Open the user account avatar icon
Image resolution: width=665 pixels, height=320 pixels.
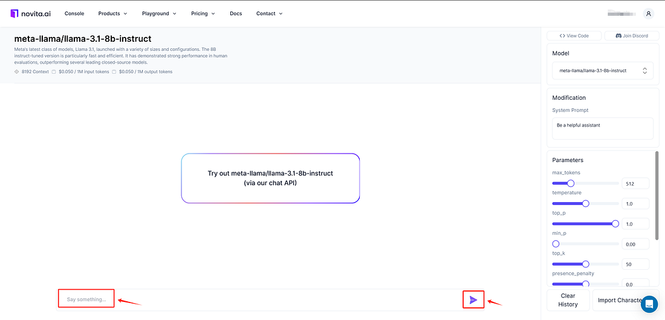648,13
